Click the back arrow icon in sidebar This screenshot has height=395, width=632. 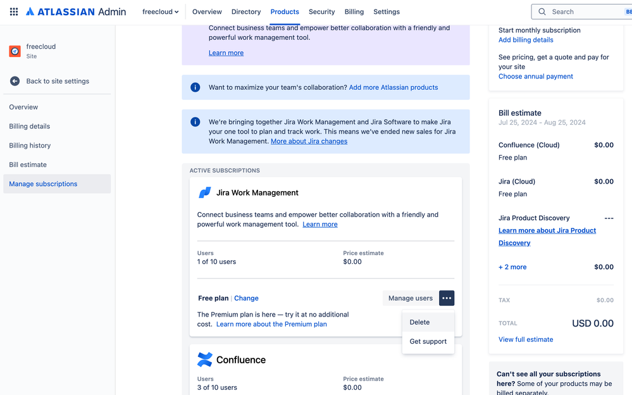15,81
